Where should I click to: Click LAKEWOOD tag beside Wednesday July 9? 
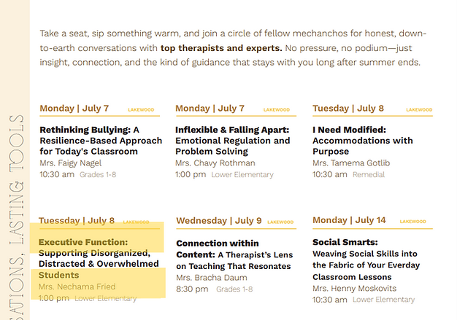(280, 222)
